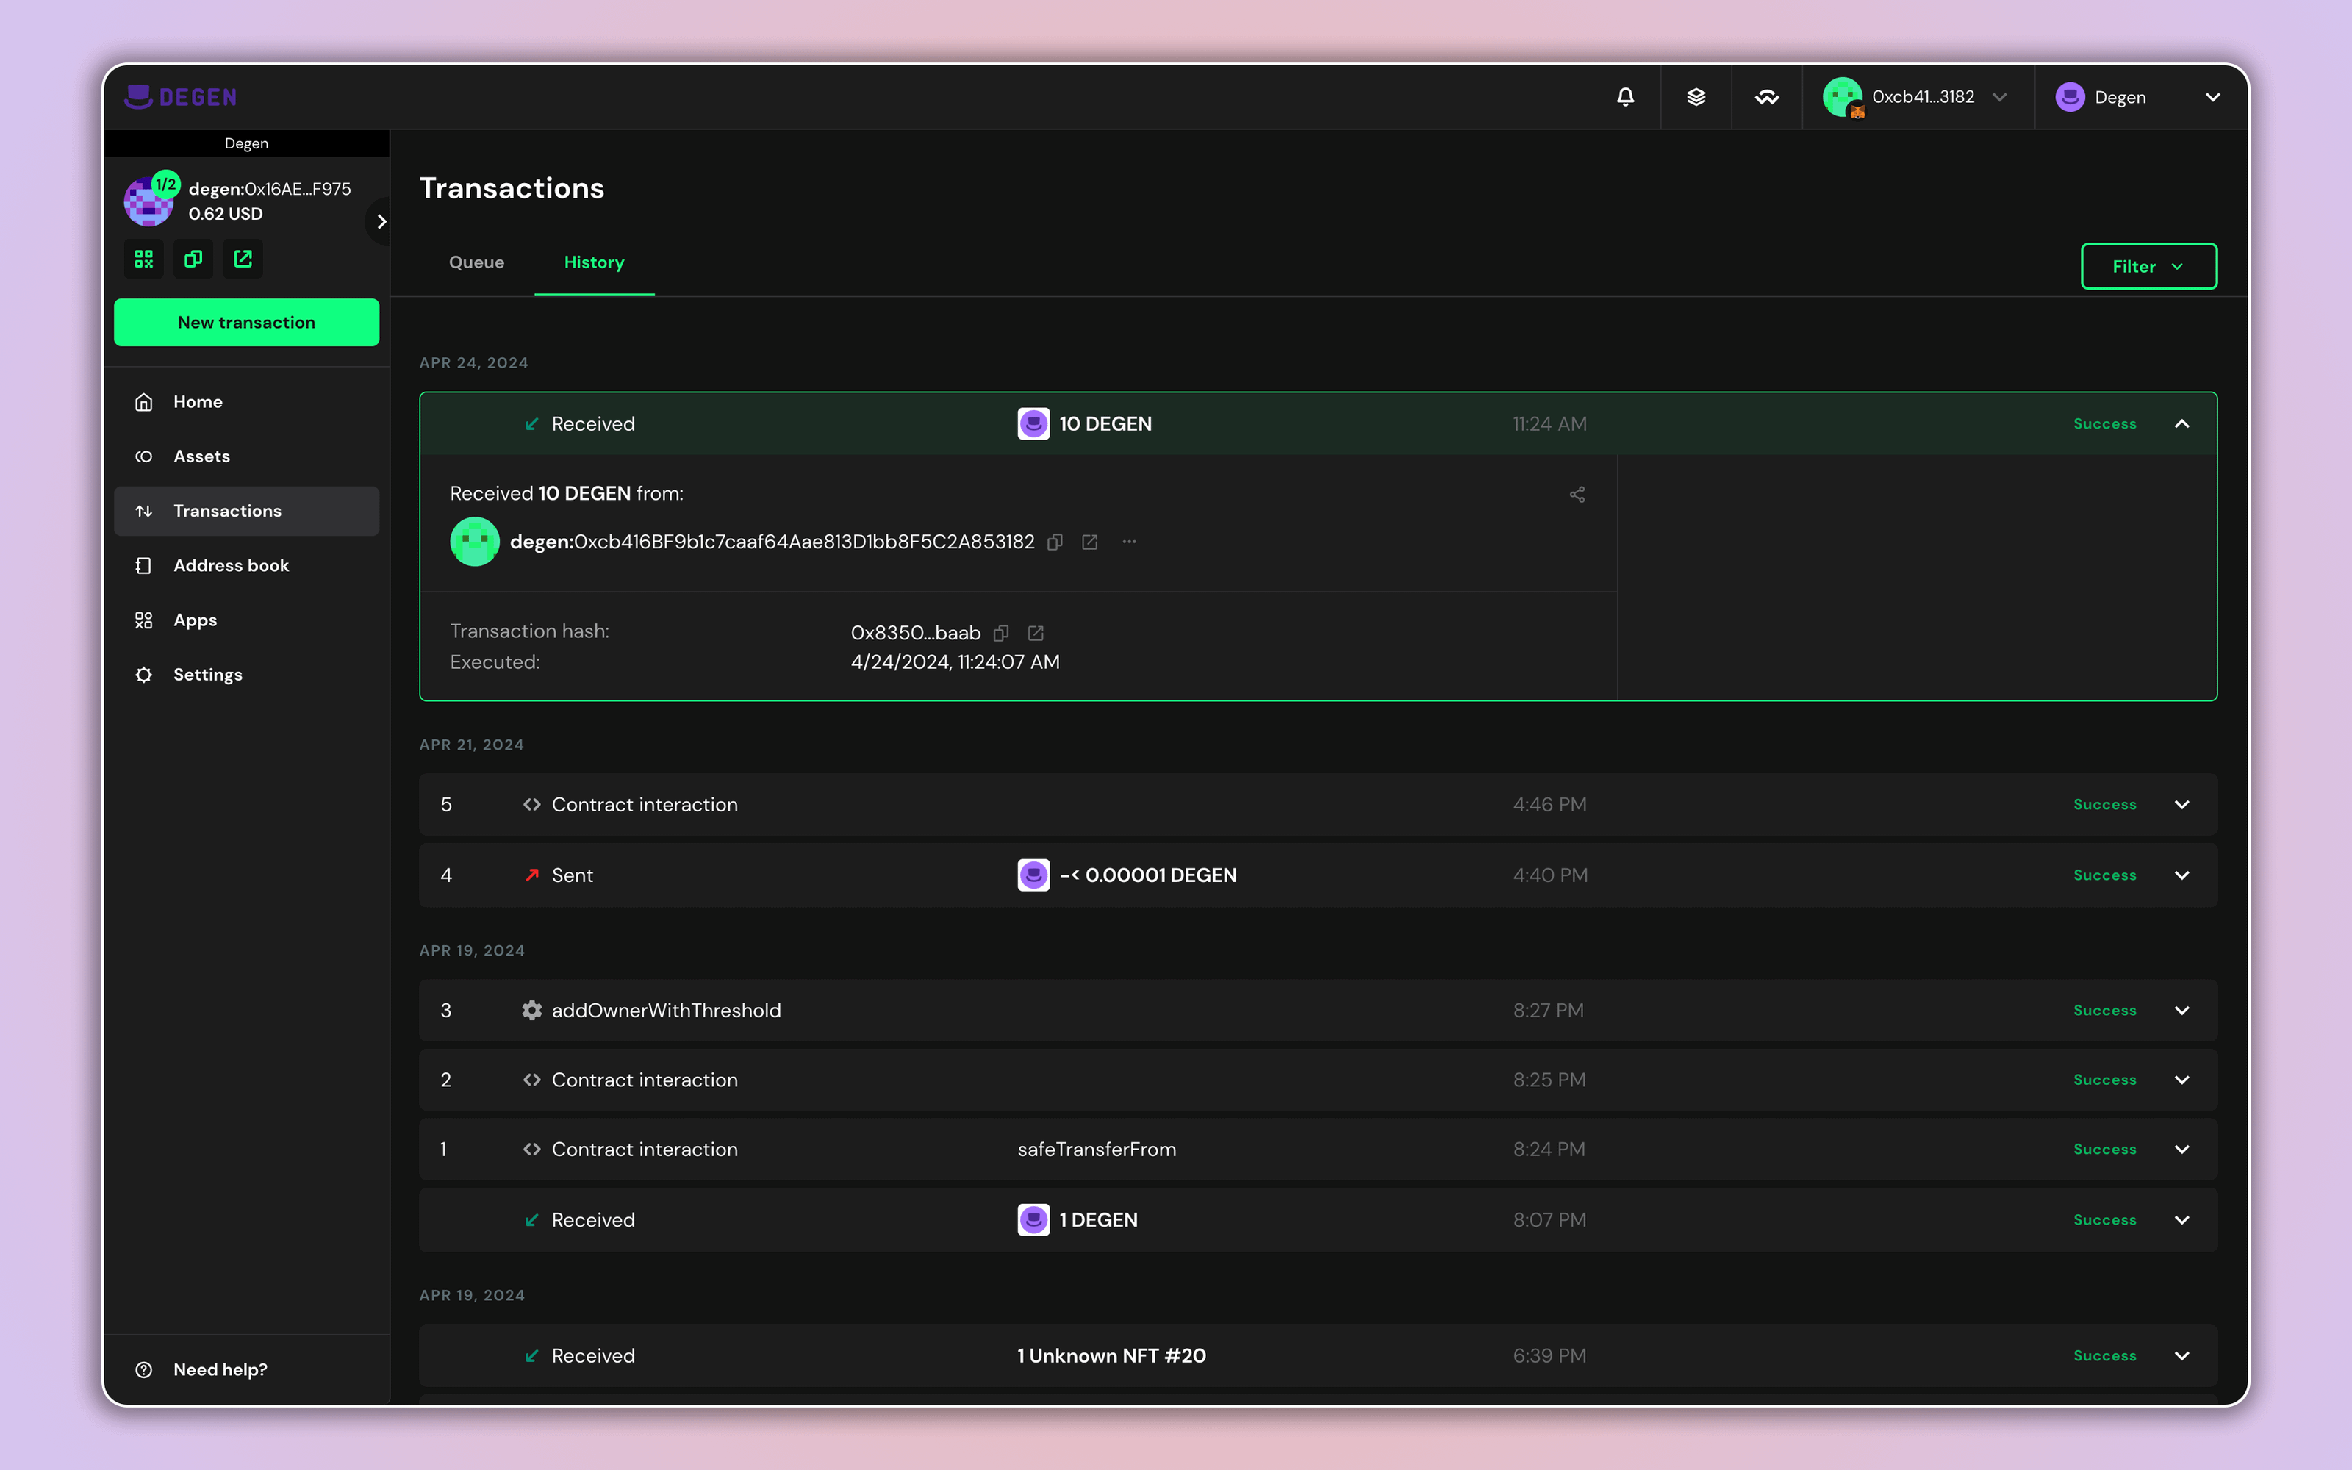
Task: Click the Safe account avatar in sidebar
Action: (x=148, y=201)
